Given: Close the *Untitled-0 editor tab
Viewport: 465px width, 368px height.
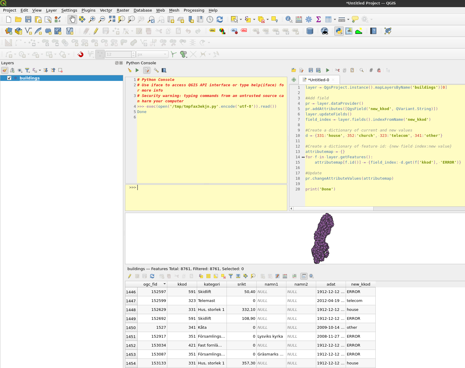Looking at the screenshot, I should pyautogui.click(x=333, y=80).
